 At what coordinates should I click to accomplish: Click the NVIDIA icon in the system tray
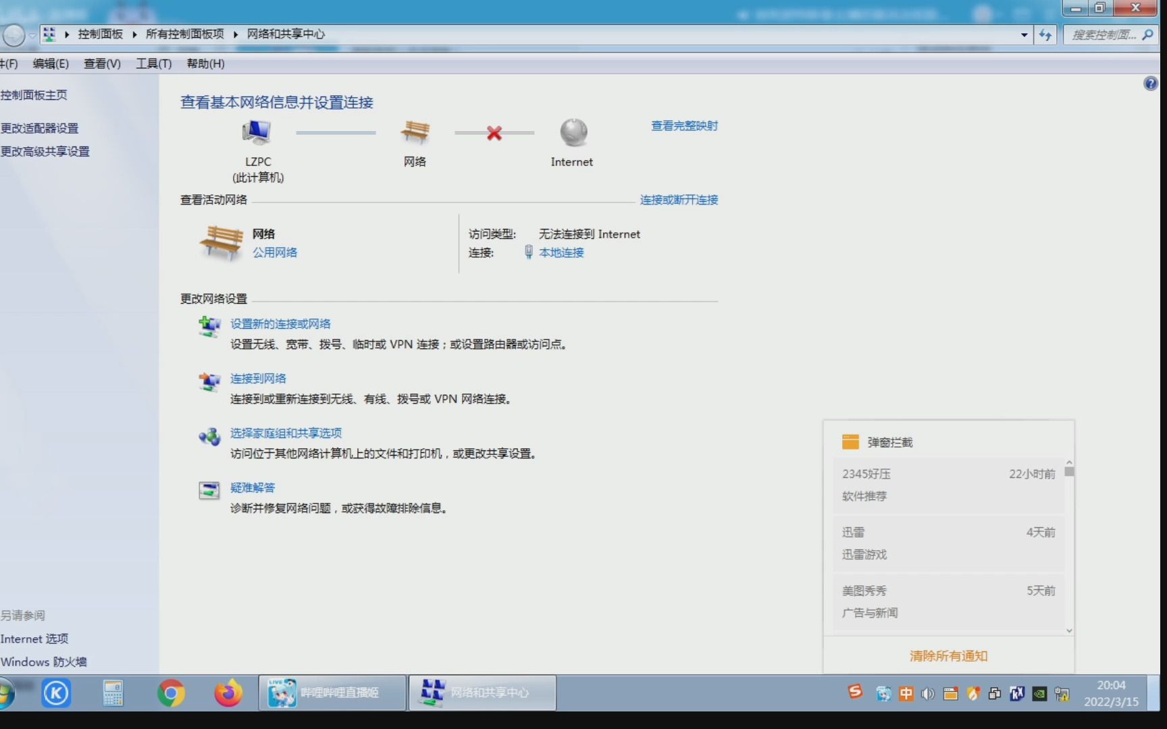(1039, 694)
